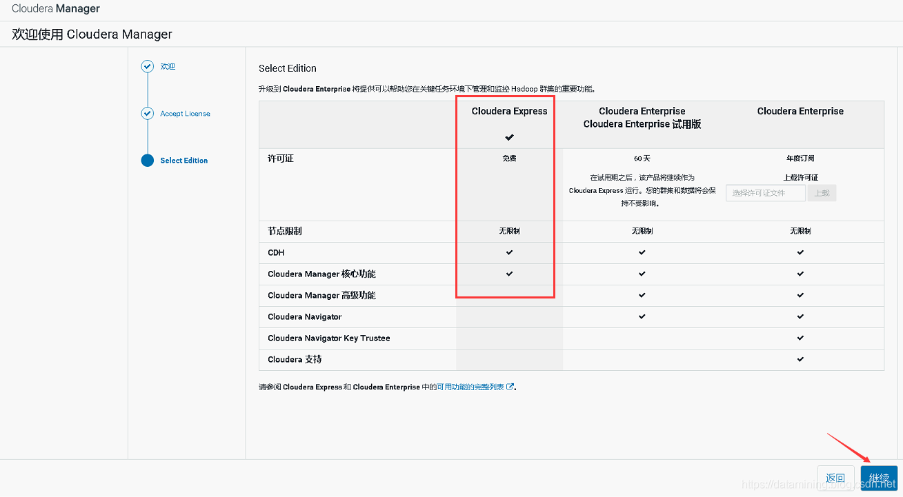
Task: Click the 欢迎使用 Cloudera Manager page title
Action: [x=92, y=34]
